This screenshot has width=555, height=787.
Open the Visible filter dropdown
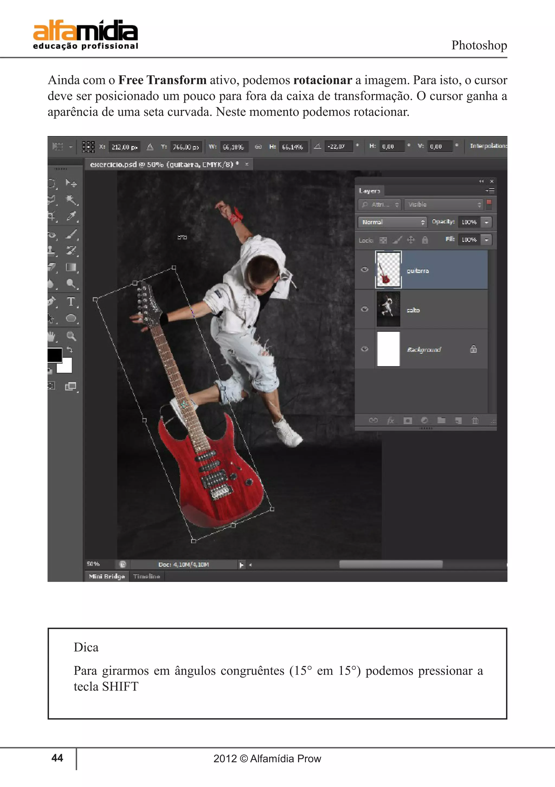[x=444, y=204]
